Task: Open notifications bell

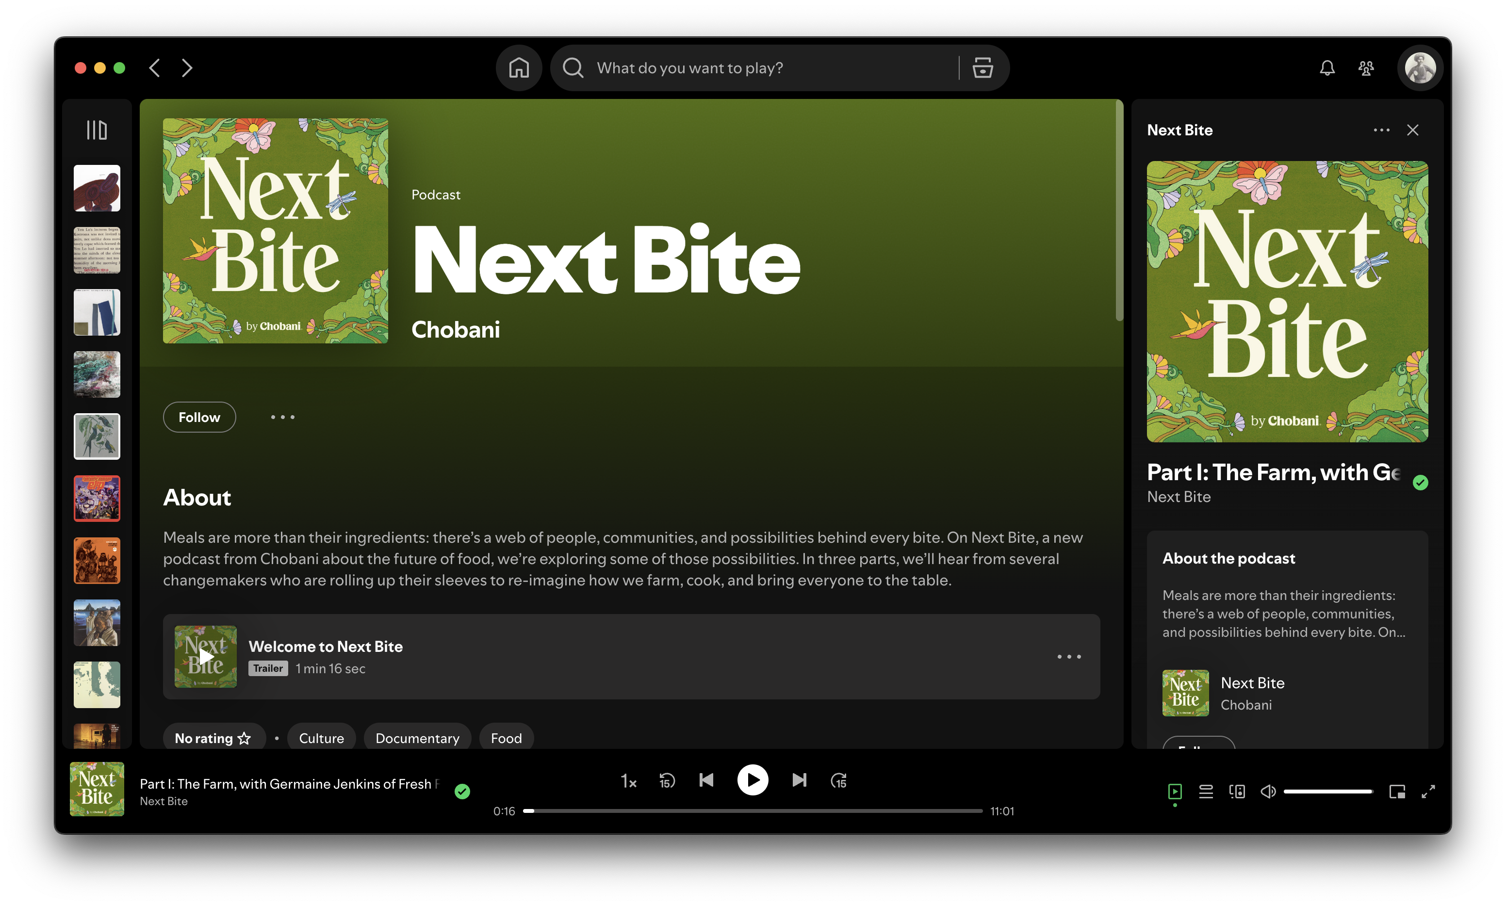Action: pos(1326,68)
